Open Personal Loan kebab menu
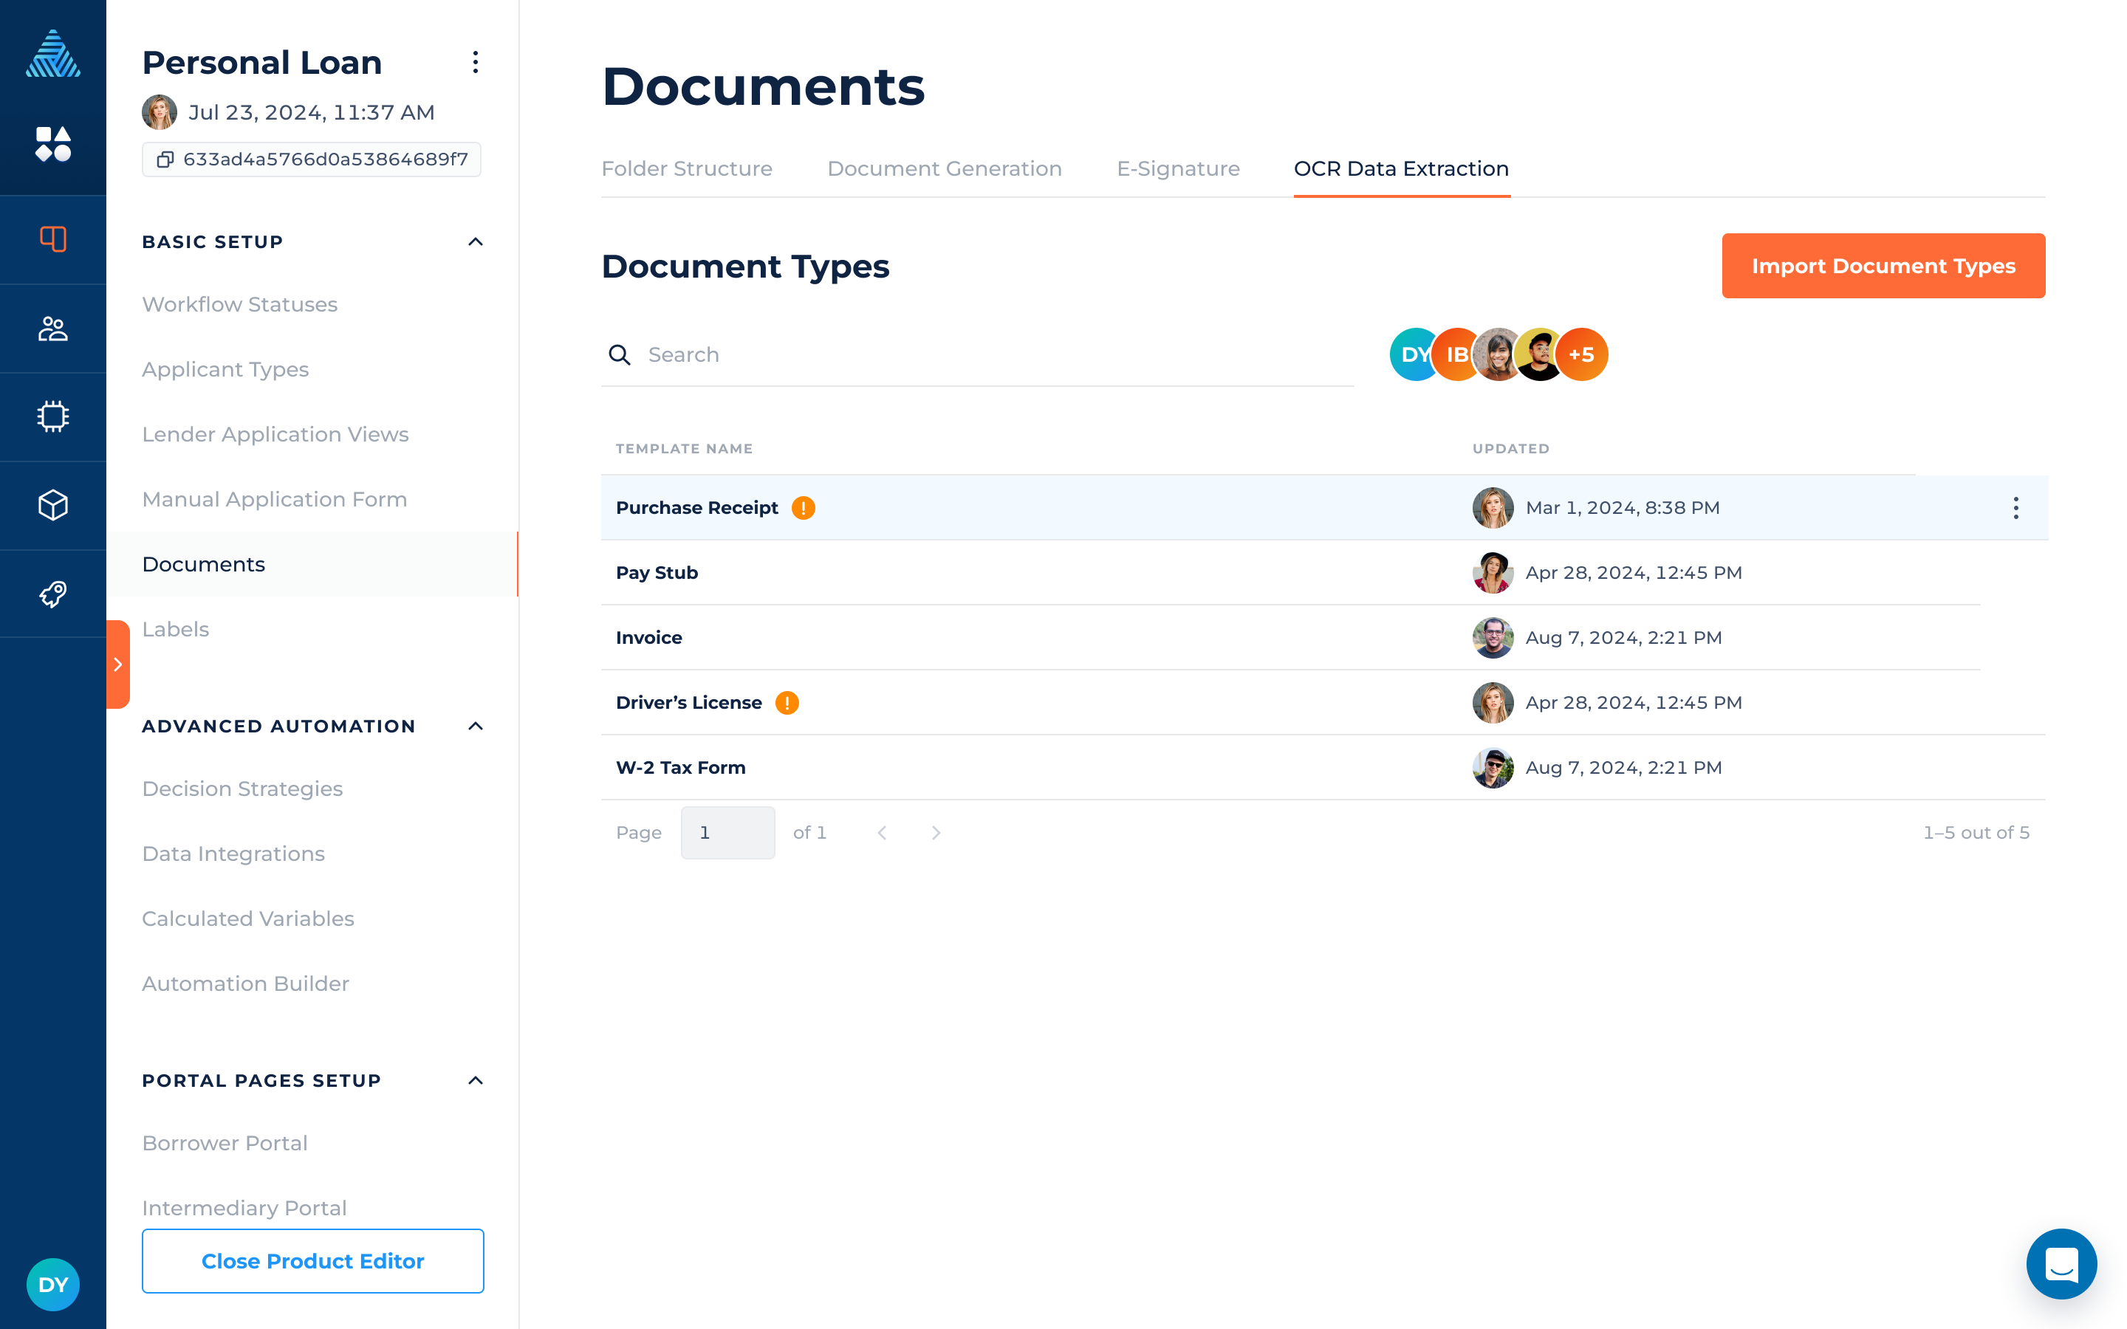 pos(476,63)
